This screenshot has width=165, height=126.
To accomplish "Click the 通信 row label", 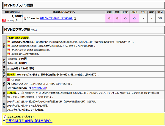I will (x=4, y=84).
